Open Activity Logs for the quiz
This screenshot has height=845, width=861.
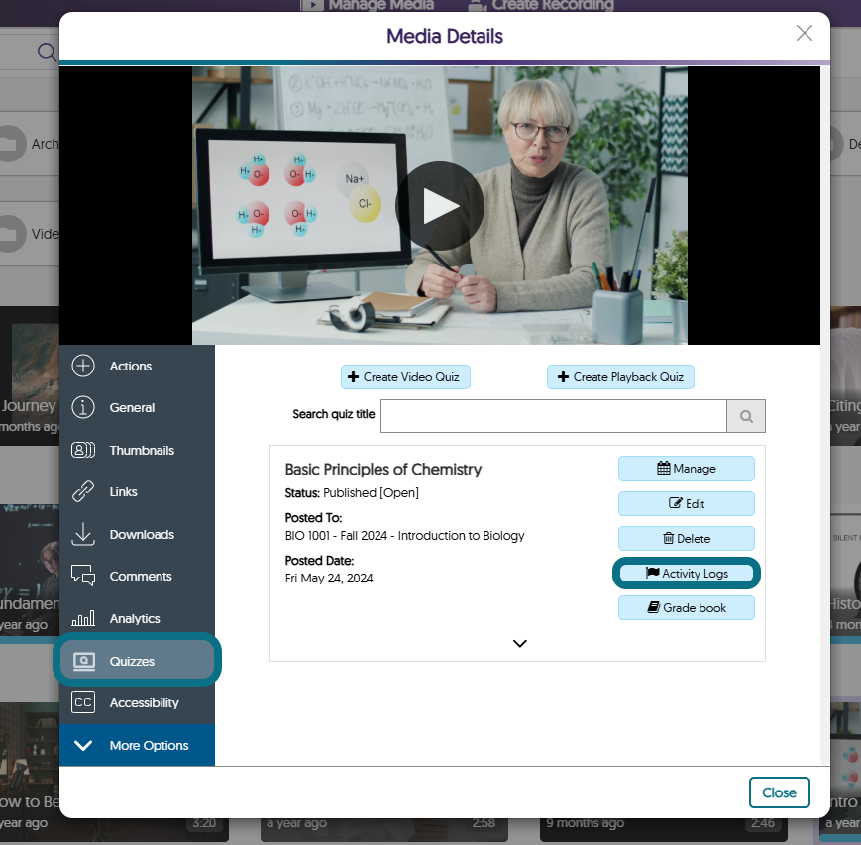687,574
